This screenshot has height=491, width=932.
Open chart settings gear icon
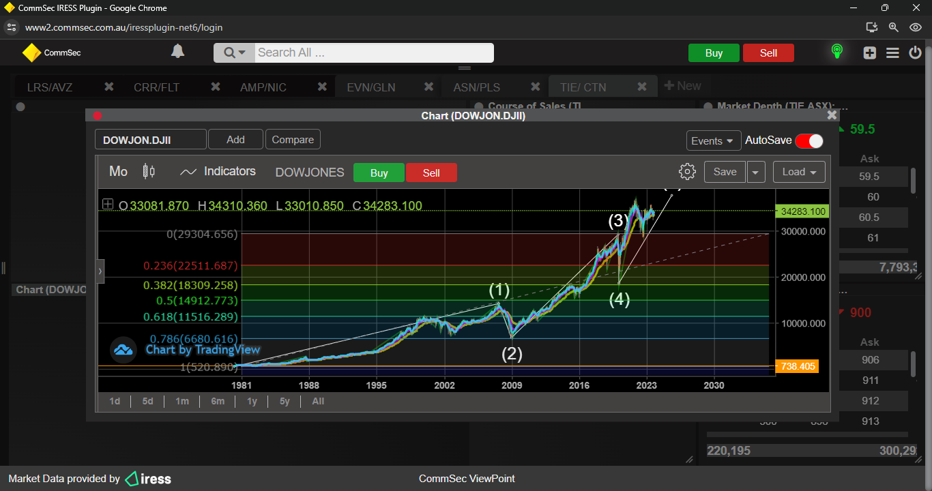(687, 172)
